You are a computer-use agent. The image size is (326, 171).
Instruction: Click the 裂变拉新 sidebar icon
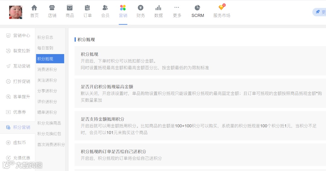coord(8,51)
